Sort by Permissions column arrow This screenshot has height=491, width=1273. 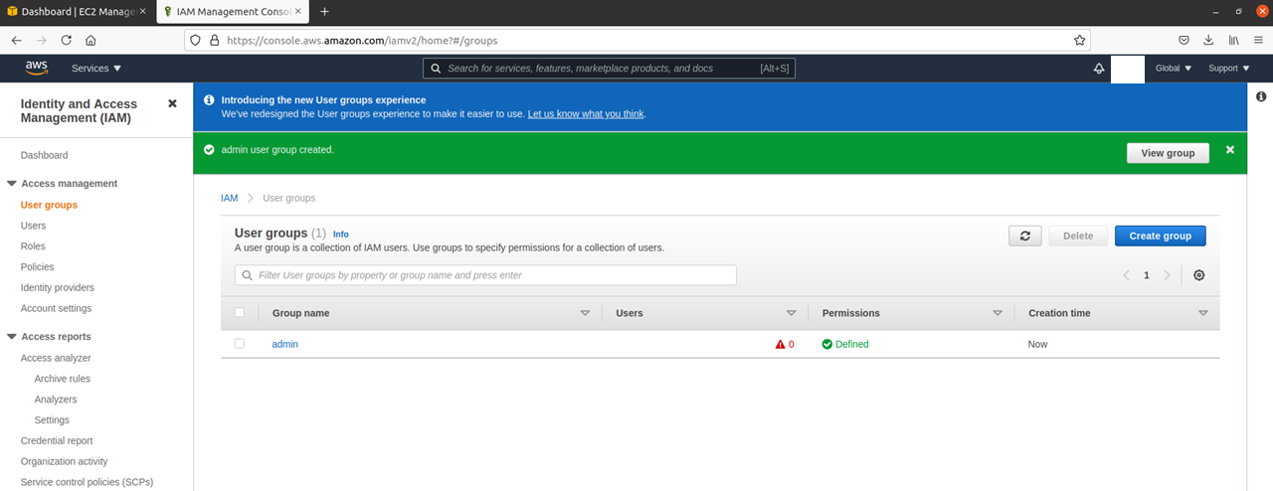998,313
